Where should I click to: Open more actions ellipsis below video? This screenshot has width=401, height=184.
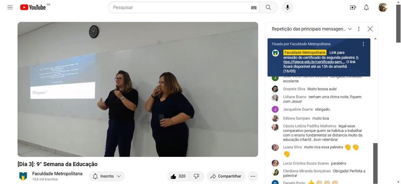253,176
